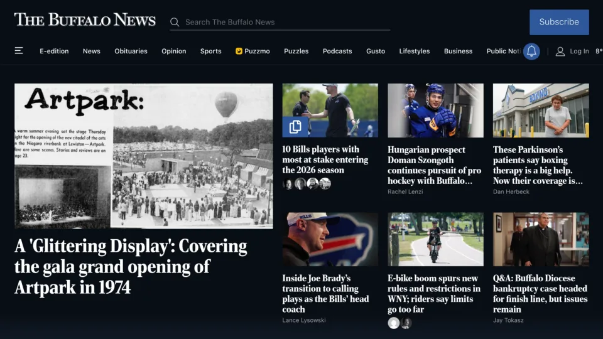Open the E-edition menu item
603x339 pixels.
[54, 51]
